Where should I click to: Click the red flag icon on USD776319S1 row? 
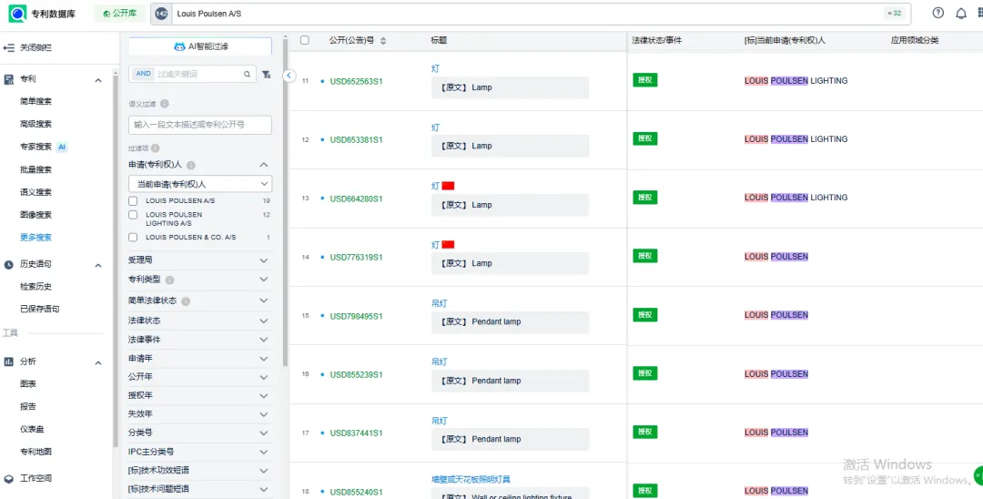click(448, 244)
